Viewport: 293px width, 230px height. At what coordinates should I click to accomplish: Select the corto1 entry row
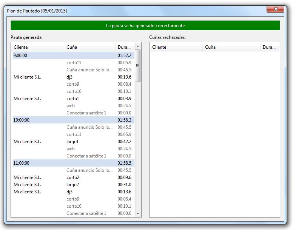(73, 99)
